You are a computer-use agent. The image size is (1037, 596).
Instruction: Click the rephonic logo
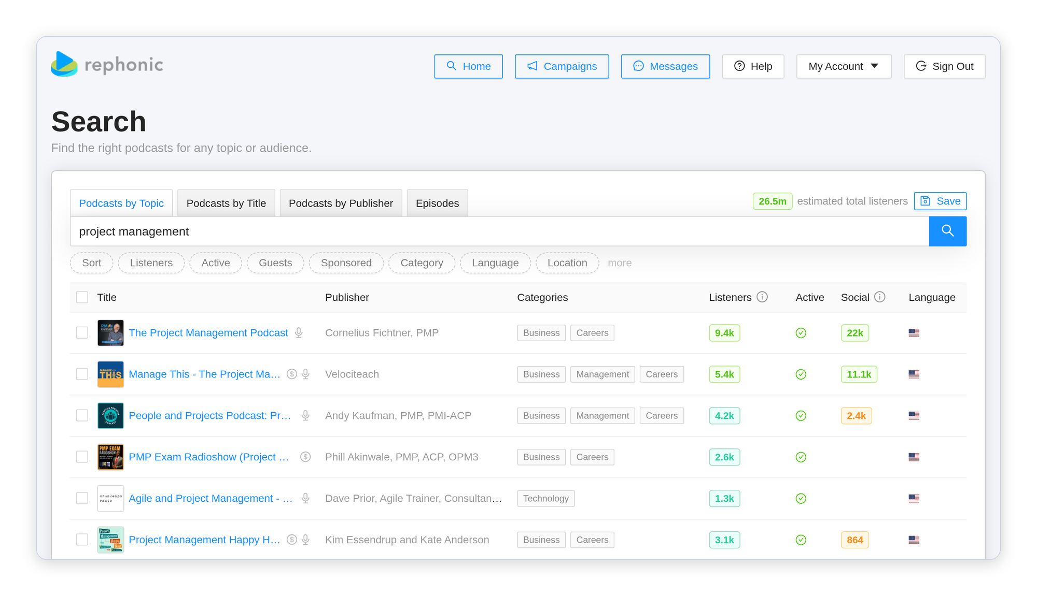(x=107, y=64)
